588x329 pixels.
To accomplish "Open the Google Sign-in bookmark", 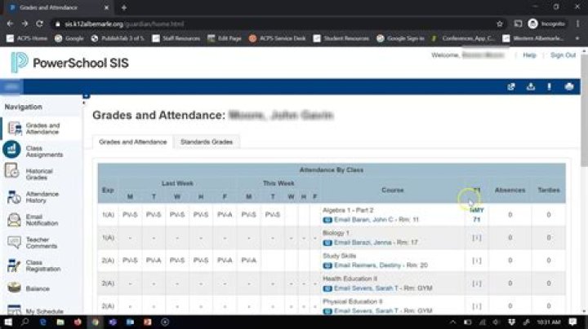I will [x=400, y=38].
